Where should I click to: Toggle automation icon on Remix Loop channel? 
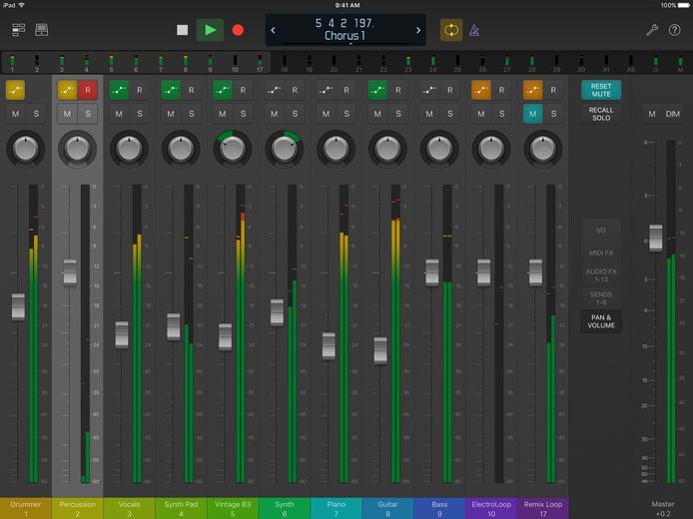click(532, 90)
